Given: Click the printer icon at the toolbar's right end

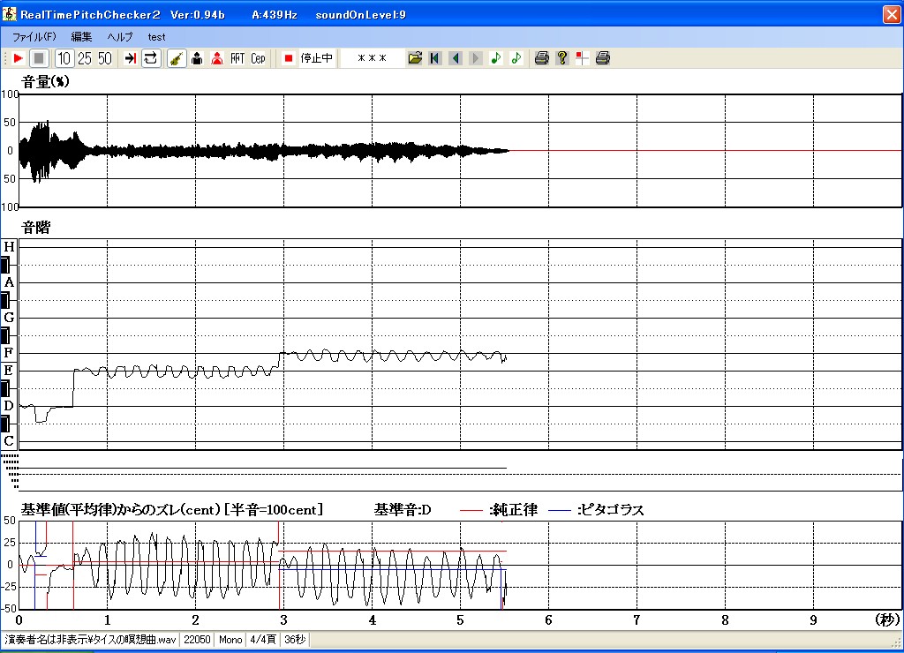Looking at the screenshot, I should point(603,58).
